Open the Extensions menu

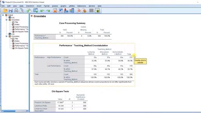tap(82, 6)
